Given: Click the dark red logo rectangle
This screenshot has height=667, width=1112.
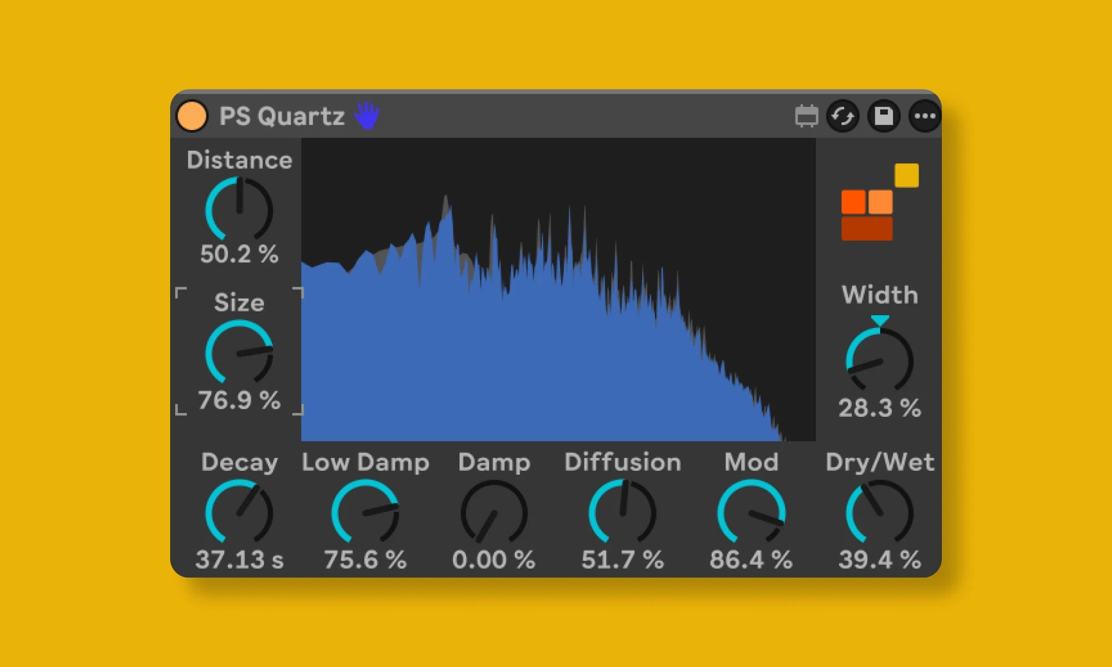Looking at the screenshot, I should pos(867,228).
